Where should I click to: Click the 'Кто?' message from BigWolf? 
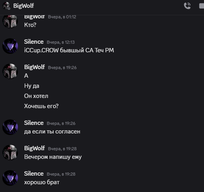pyautogui.click(x=30, y=25)
